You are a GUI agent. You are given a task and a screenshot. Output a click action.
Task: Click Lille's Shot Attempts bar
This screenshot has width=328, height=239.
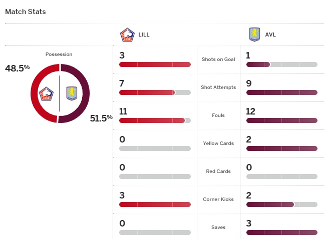click(155, 92)
